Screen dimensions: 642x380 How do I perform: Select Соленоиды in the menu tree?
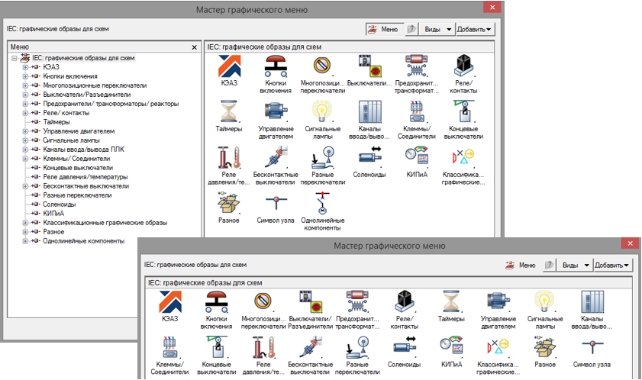60,204
